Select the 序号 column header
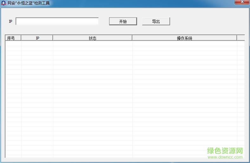The image size is (250, 163). click(13, 38)
